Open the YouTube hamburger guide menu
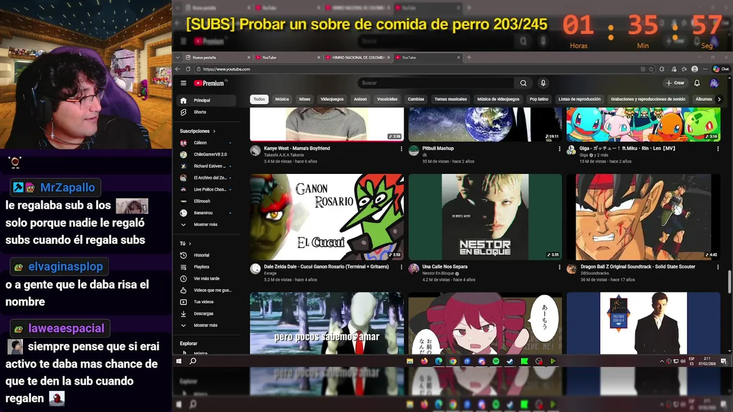733x412 pixels. (x=183, y=83)
